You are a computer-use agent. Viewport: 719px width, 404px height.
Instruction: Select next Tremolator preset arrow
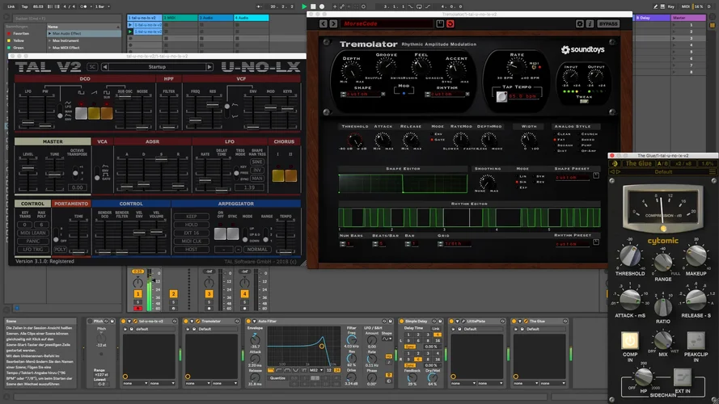point(333,23)
